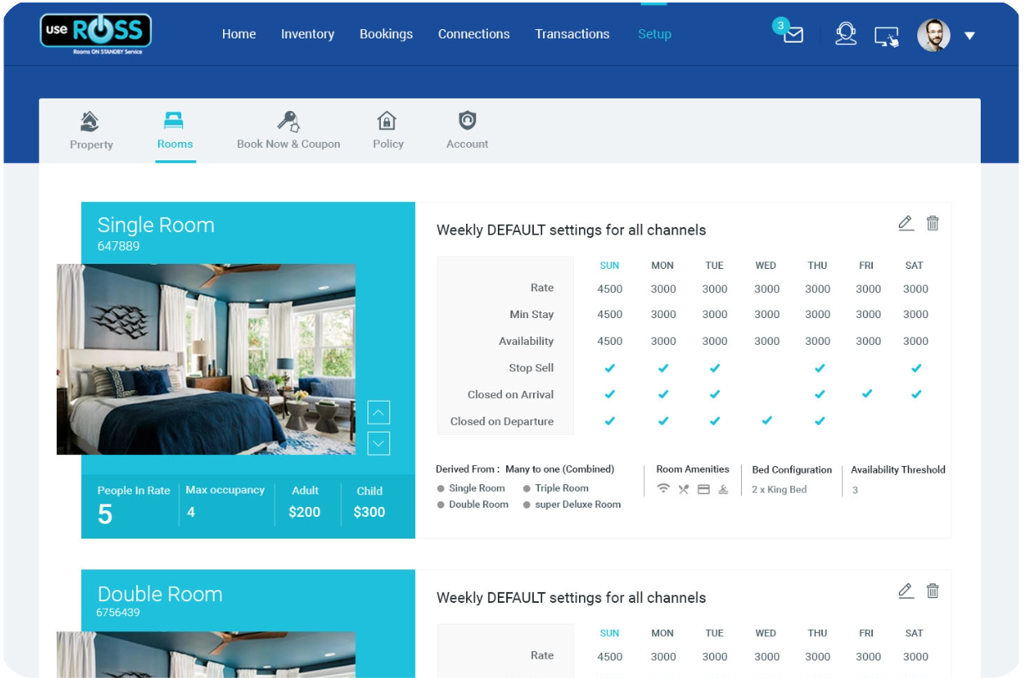
Task: Open the Policy tab
Action: 388,131
